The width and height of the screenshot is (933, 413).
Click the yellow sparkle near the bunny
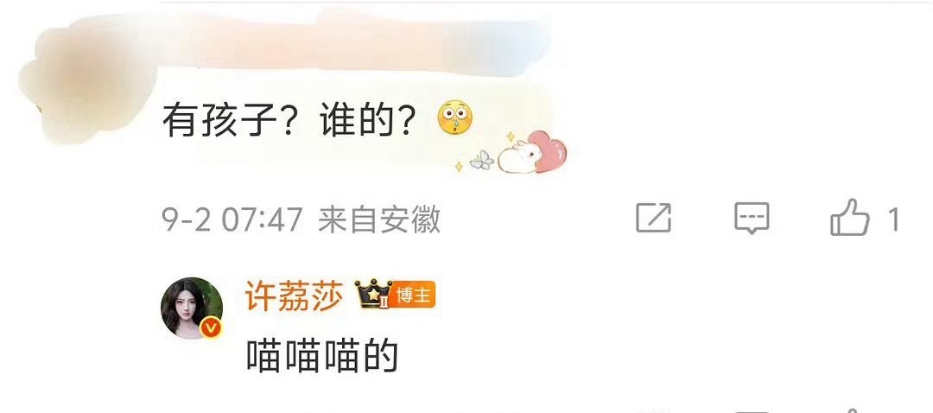tap(510, 137)
